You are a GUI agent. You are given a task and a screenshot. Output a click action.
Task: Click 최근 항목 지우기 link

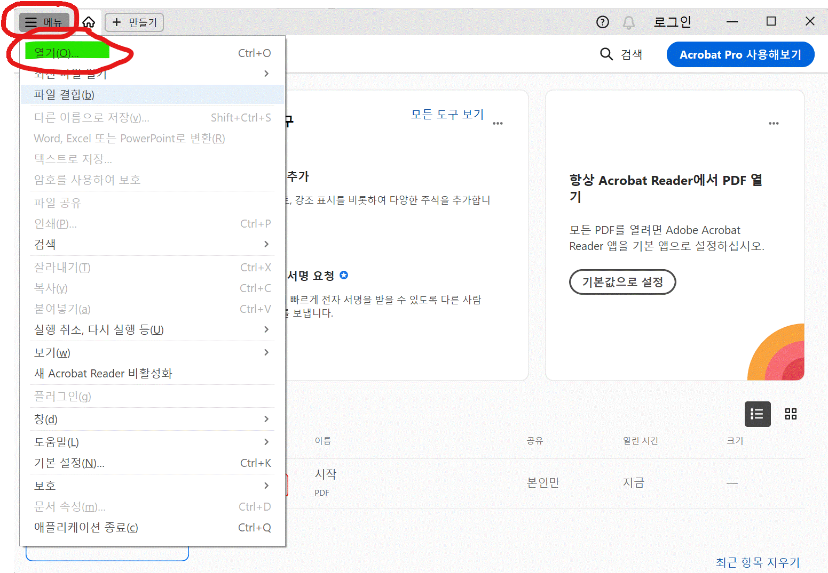point(758,562)
